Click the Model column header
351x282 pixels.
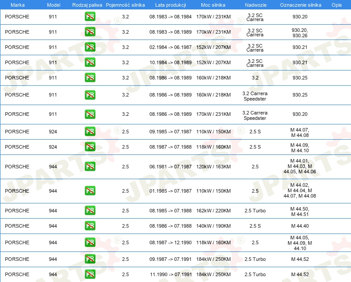click(x=53, y=5)
